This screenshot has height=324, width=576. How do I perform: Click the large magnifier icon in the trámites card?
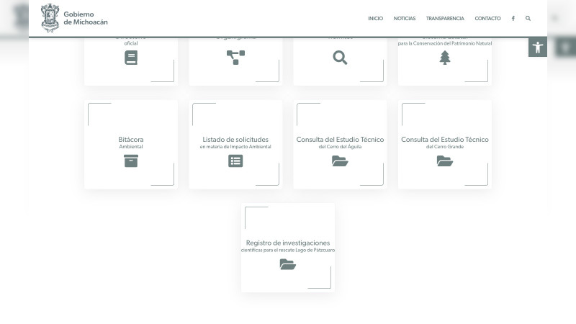[340, 58]
